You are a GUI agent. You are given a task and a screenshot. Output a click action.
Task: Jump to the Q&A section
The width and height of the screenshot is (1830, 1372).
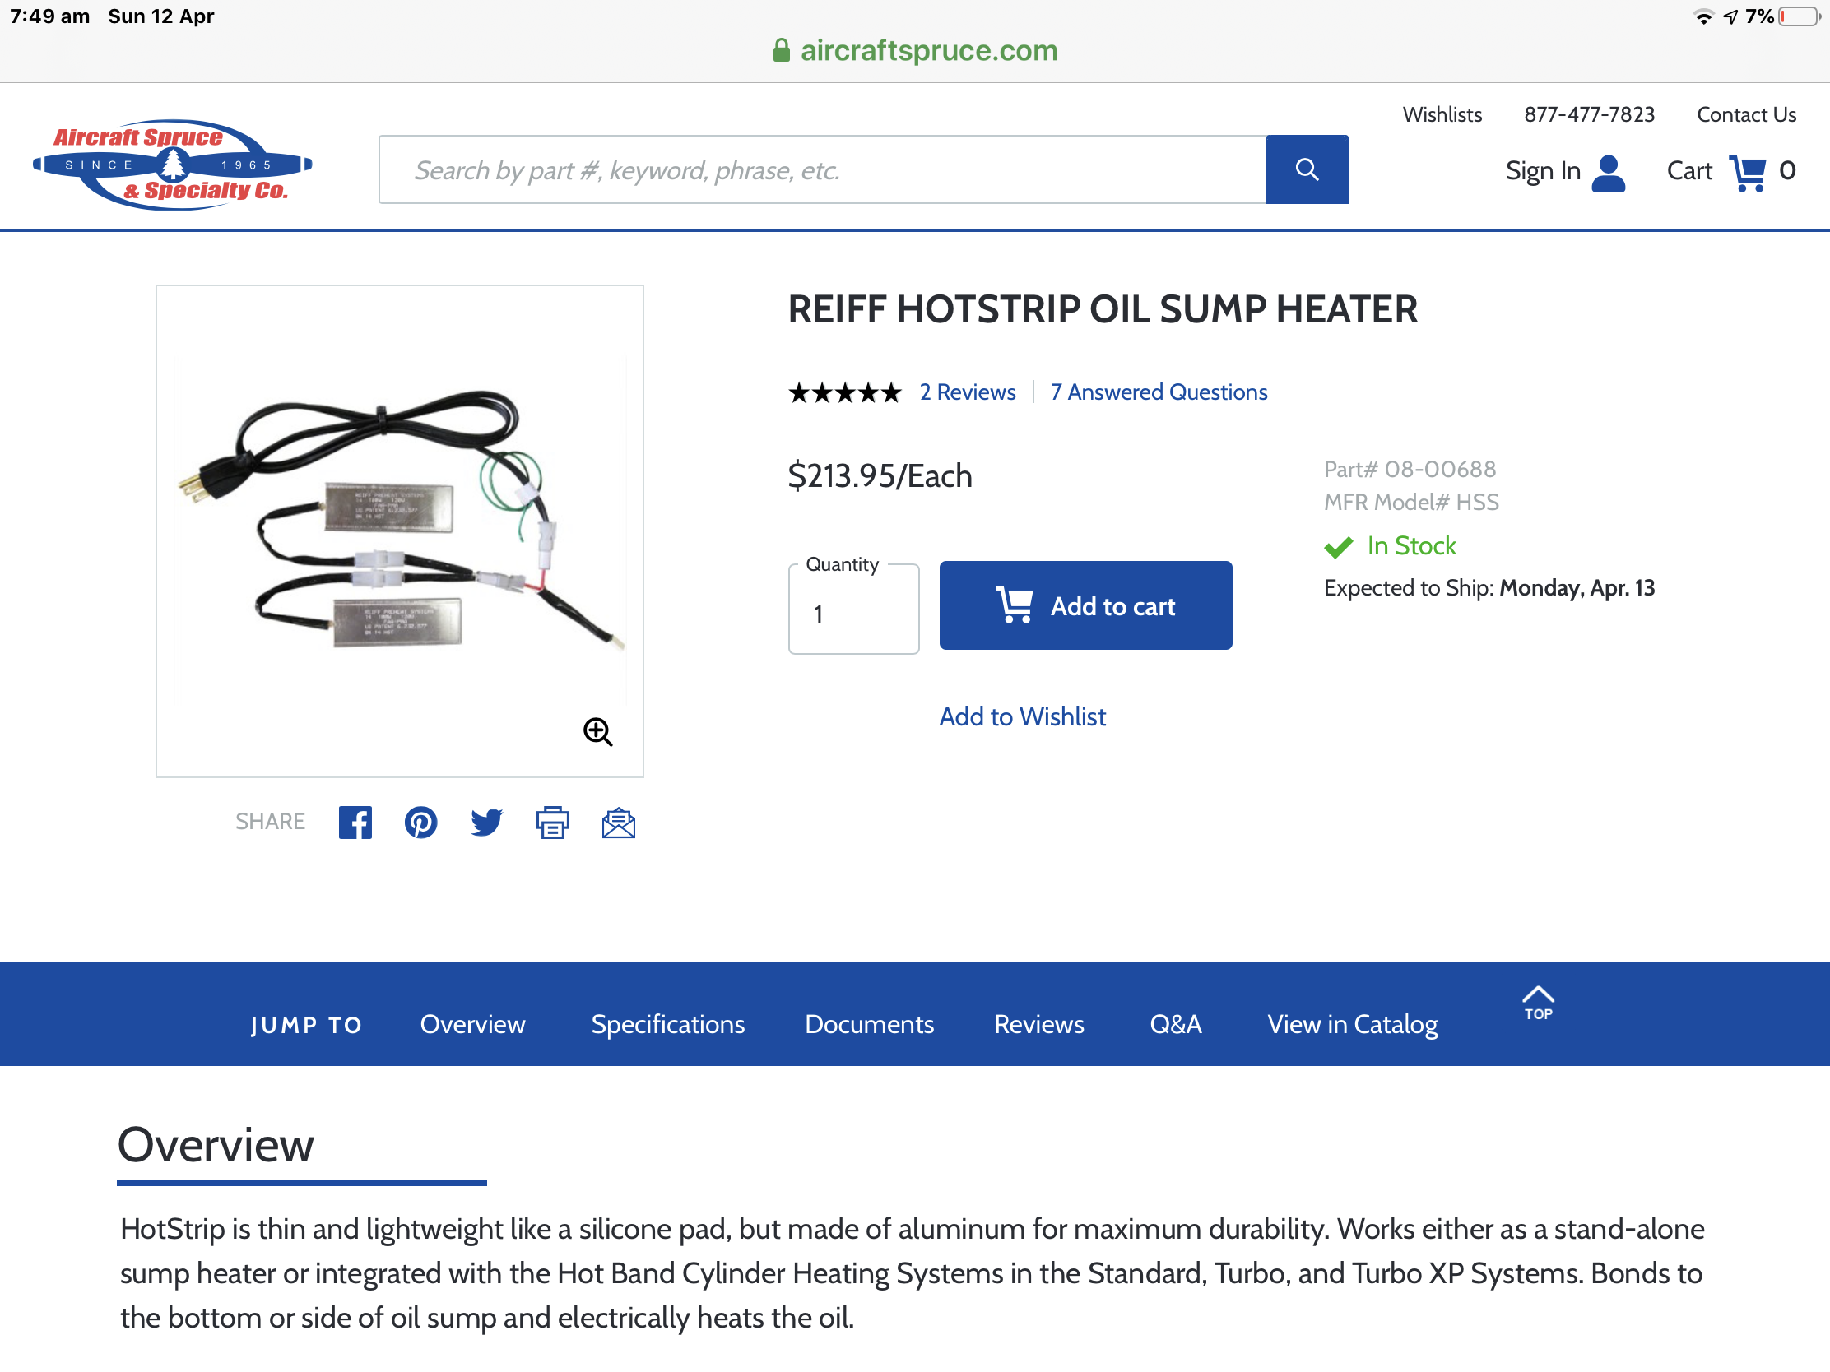click(x=1176, y=1024)
